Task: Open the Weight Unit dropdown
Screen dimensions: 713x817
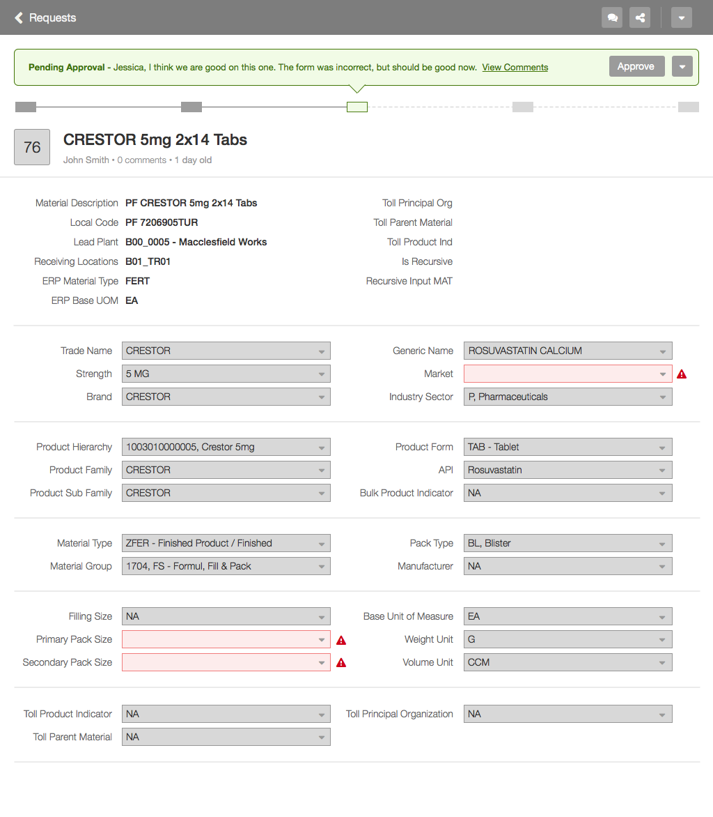Action: coord(567,639)
